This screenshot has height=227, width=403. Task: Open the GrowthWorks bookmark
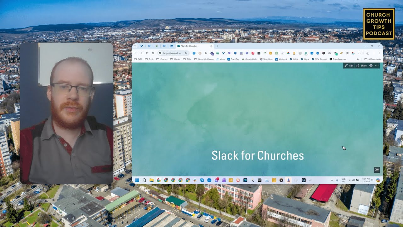[249, 59]
